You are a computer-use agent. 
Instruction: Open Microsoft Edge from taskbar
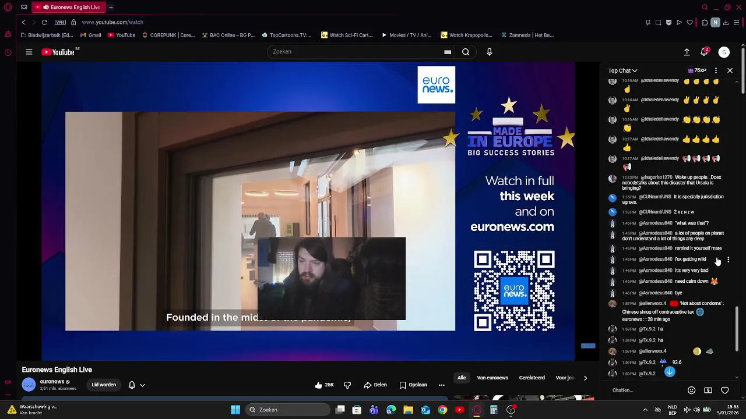point(391,410)
